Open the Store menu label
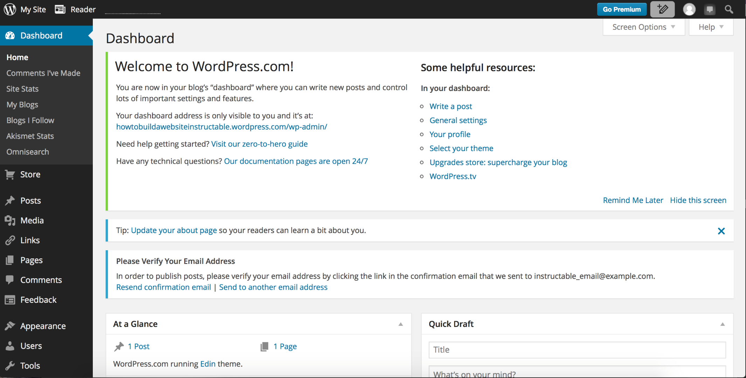 click(x=30, y=175)
